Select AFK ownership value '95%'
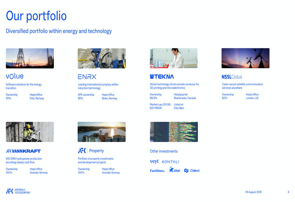This screenshot has width=295, height=202. tap(81, 98)
